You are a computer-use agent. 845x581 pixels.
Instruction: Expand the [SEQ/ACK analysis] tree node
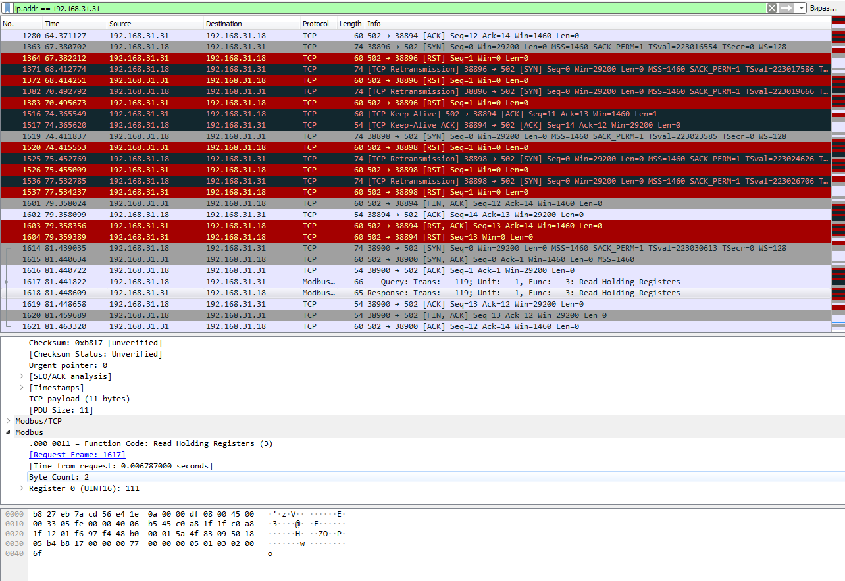click(22, 376)
